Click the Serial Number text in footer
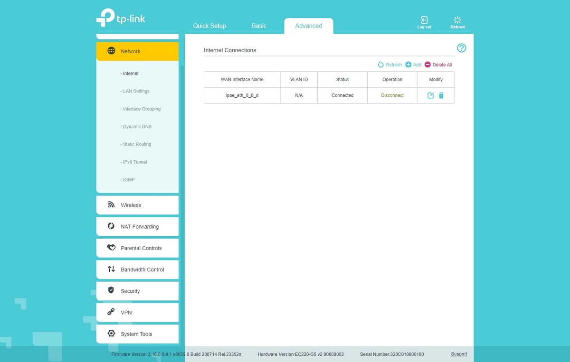Viewport: 570px width, 362px height. coord(392,354)
